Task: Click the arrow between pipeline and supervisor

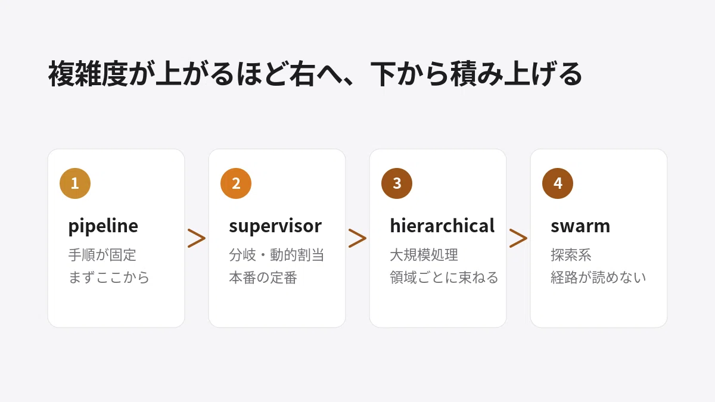Action: click(197, 238)
